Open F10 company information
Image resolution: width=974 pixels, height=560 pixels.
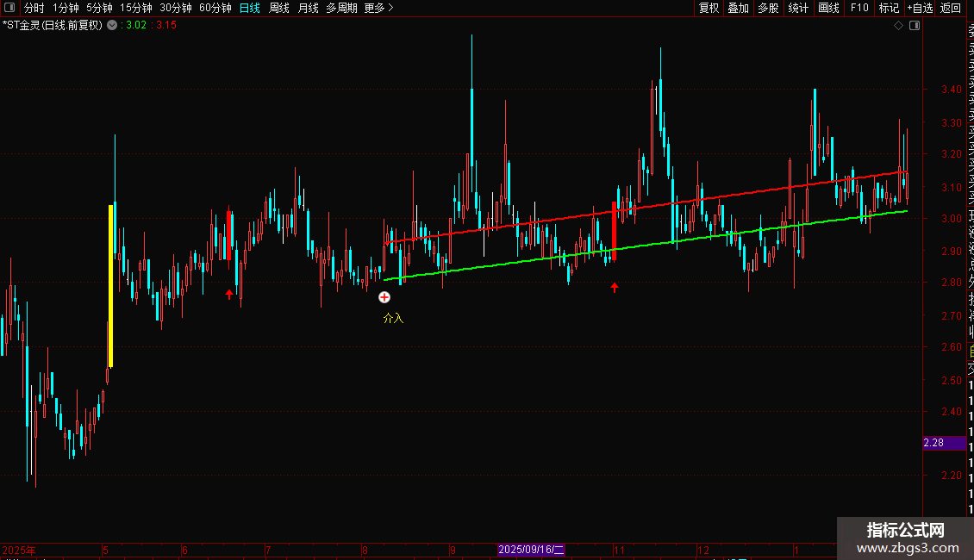point(859,8)
